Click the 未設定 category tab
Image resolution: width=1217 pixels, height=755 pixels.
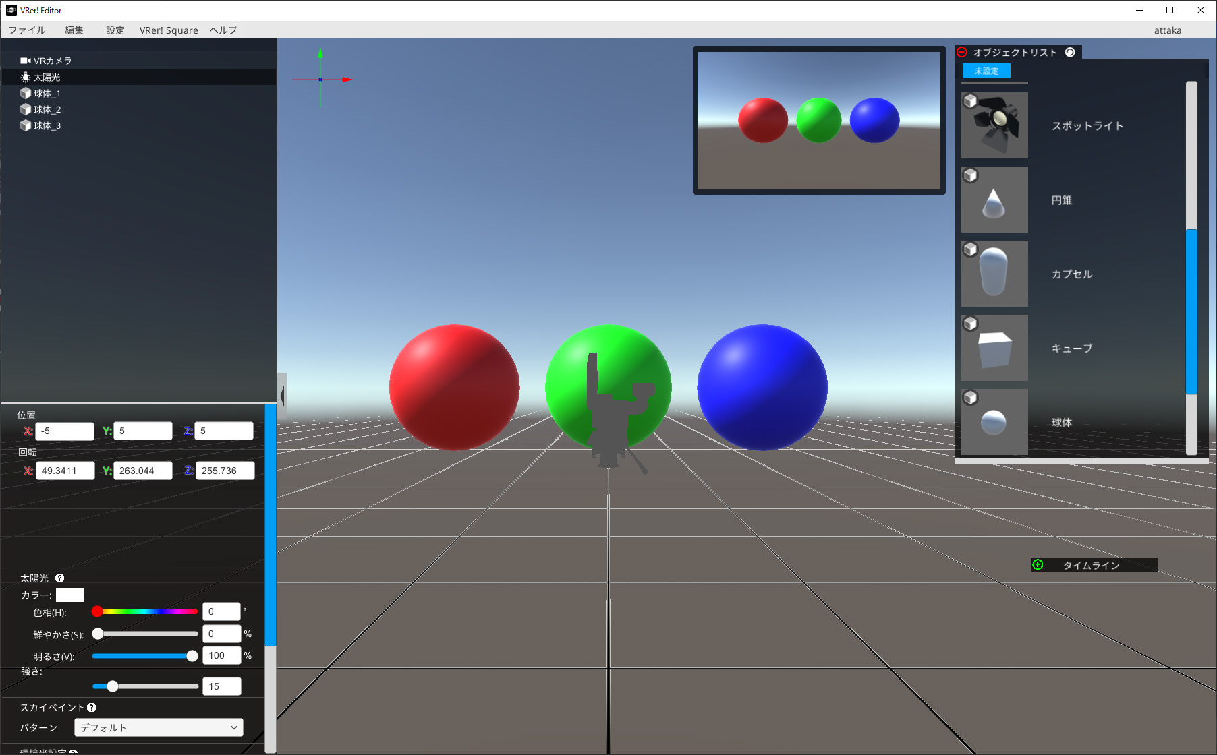point(986,71)
